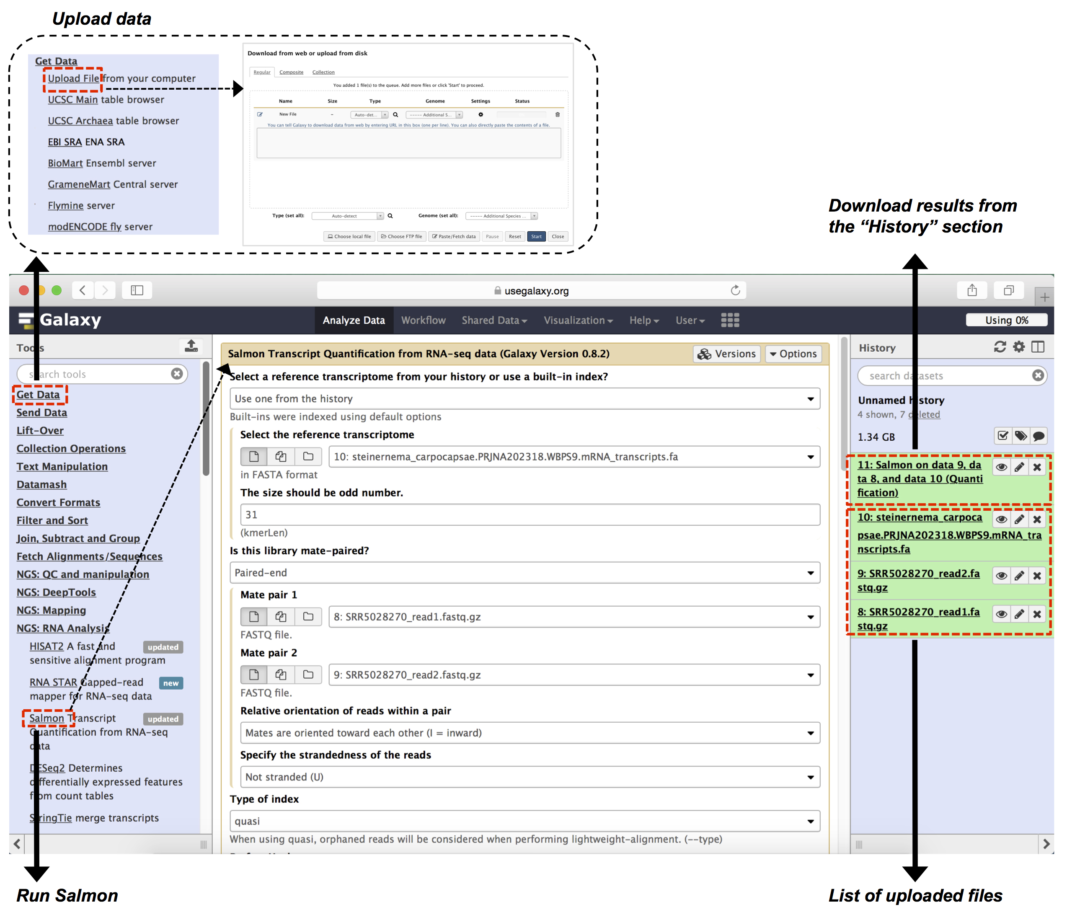Open the User menu
Screen dimensions: 1067x915
pos(690,320)
